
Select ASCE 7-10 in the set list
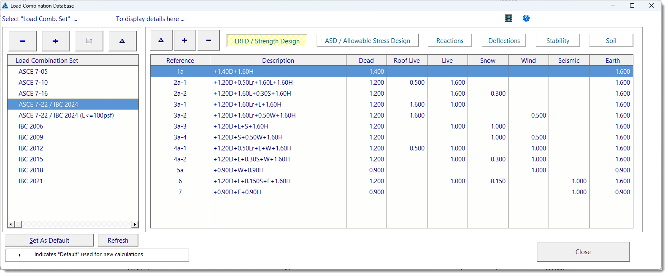73,83
